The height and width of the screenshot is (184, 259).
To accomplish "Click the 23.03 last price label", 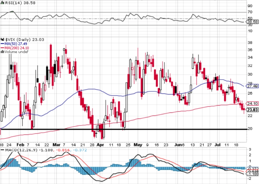I will [x=252, y=110].
